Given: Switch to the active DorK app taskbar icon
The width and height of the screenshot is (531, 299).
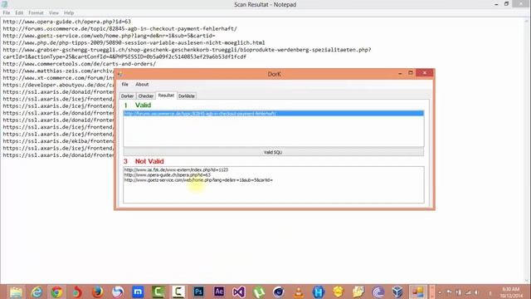Looking at the screenshot, I should 418,292.
